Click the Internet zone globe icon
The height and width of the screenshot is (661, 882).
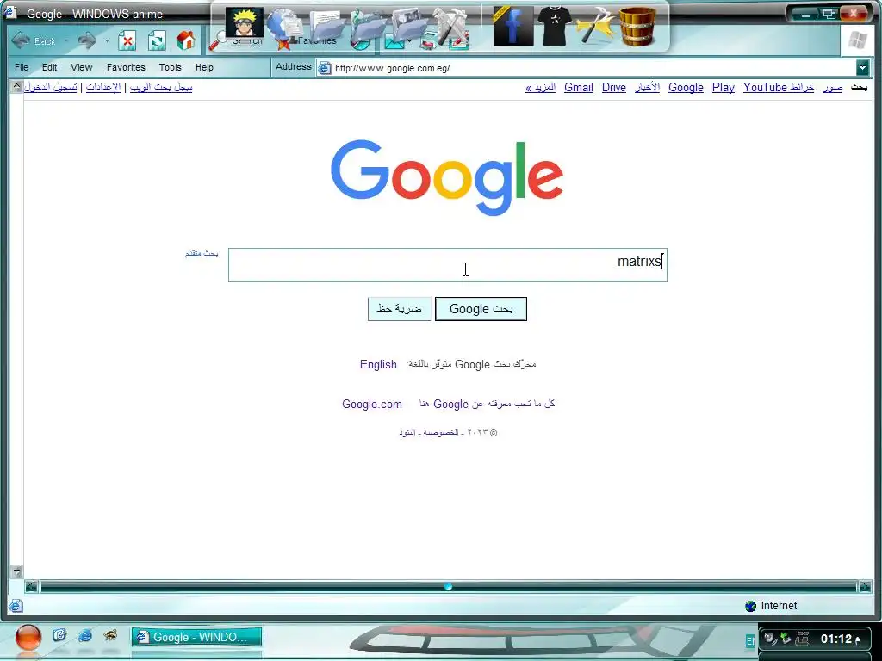click(x=750, y=606)
